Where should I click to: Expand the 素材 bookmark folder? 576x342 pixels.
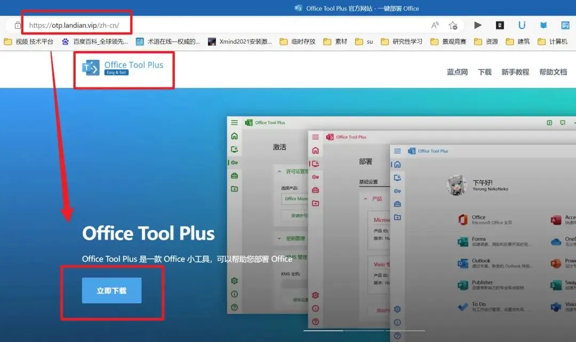(335, 42)
